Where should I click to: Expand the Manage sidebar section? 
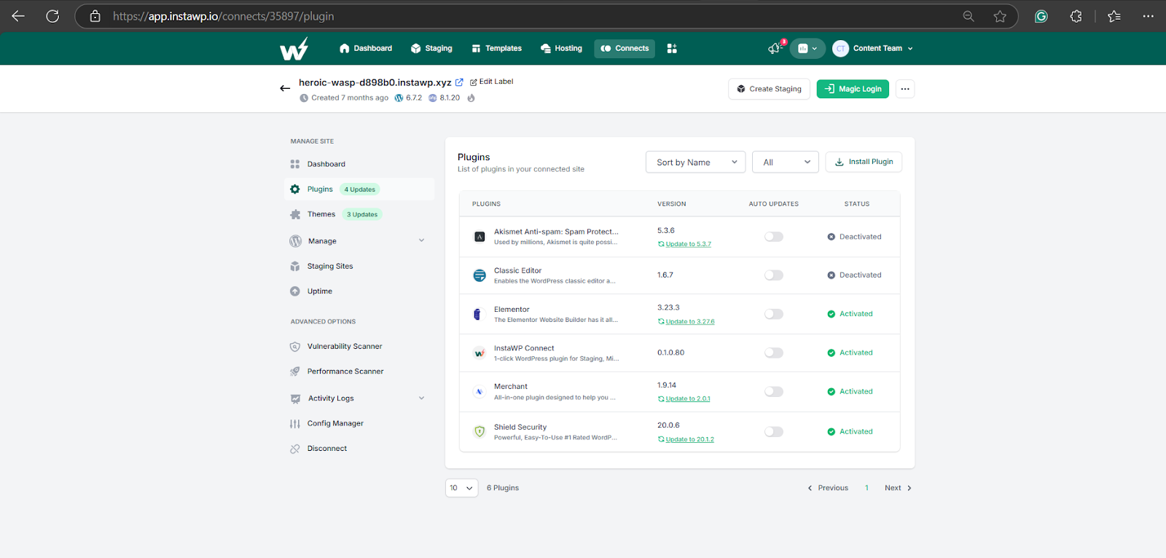point(359,241)
